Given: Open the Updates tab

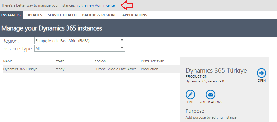Looking at the screenshot, I should (34, 15).
